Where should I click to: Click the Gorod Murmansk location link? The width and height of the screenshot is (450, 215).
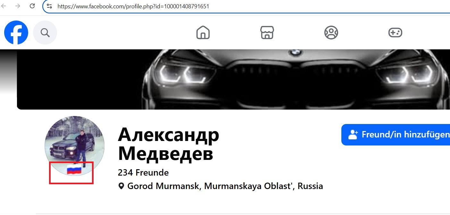(x=225, y=186)
